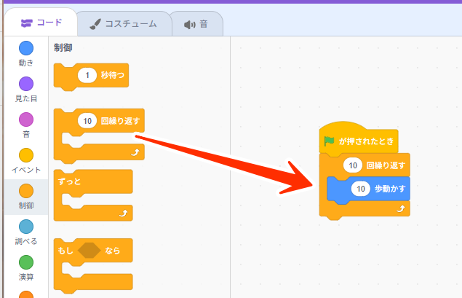Click the 秒待つ (wait) block in palette
This screenshot has width=462, height=298.
pos(113,75)
